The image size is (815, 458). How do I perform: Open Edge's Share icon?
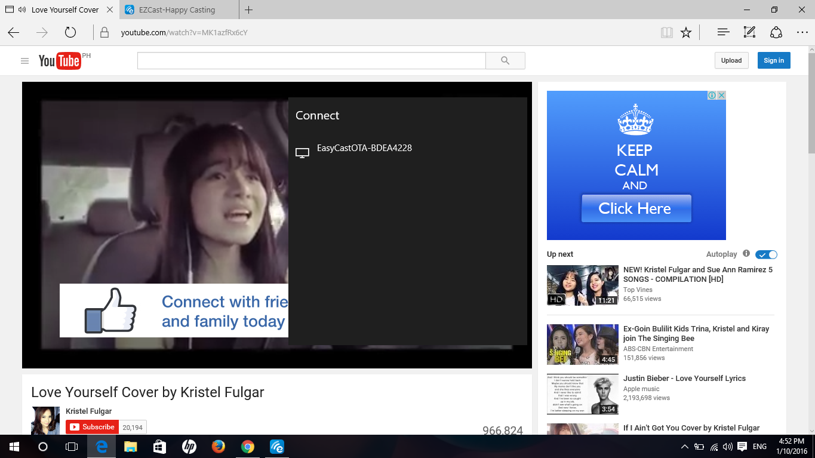point(775,32)
